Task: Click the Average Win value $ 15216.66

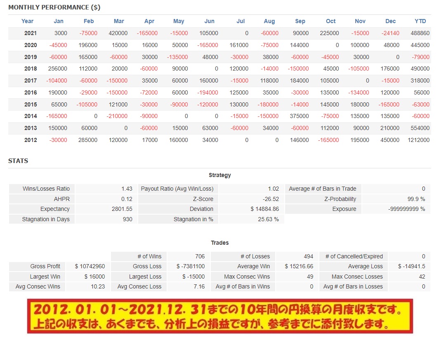Action: click(x=299, y=266)
